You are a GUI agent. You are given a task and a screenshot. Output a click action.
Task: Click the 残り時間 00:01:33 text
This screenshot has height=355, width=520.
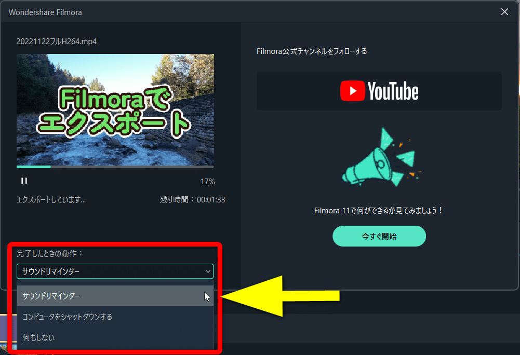(x=192, y=199)
